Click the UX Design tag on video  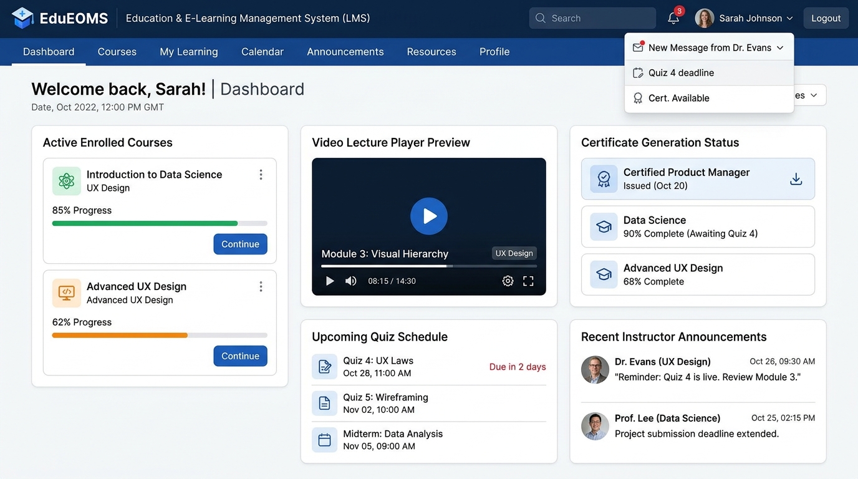click(x=514, y=253)
